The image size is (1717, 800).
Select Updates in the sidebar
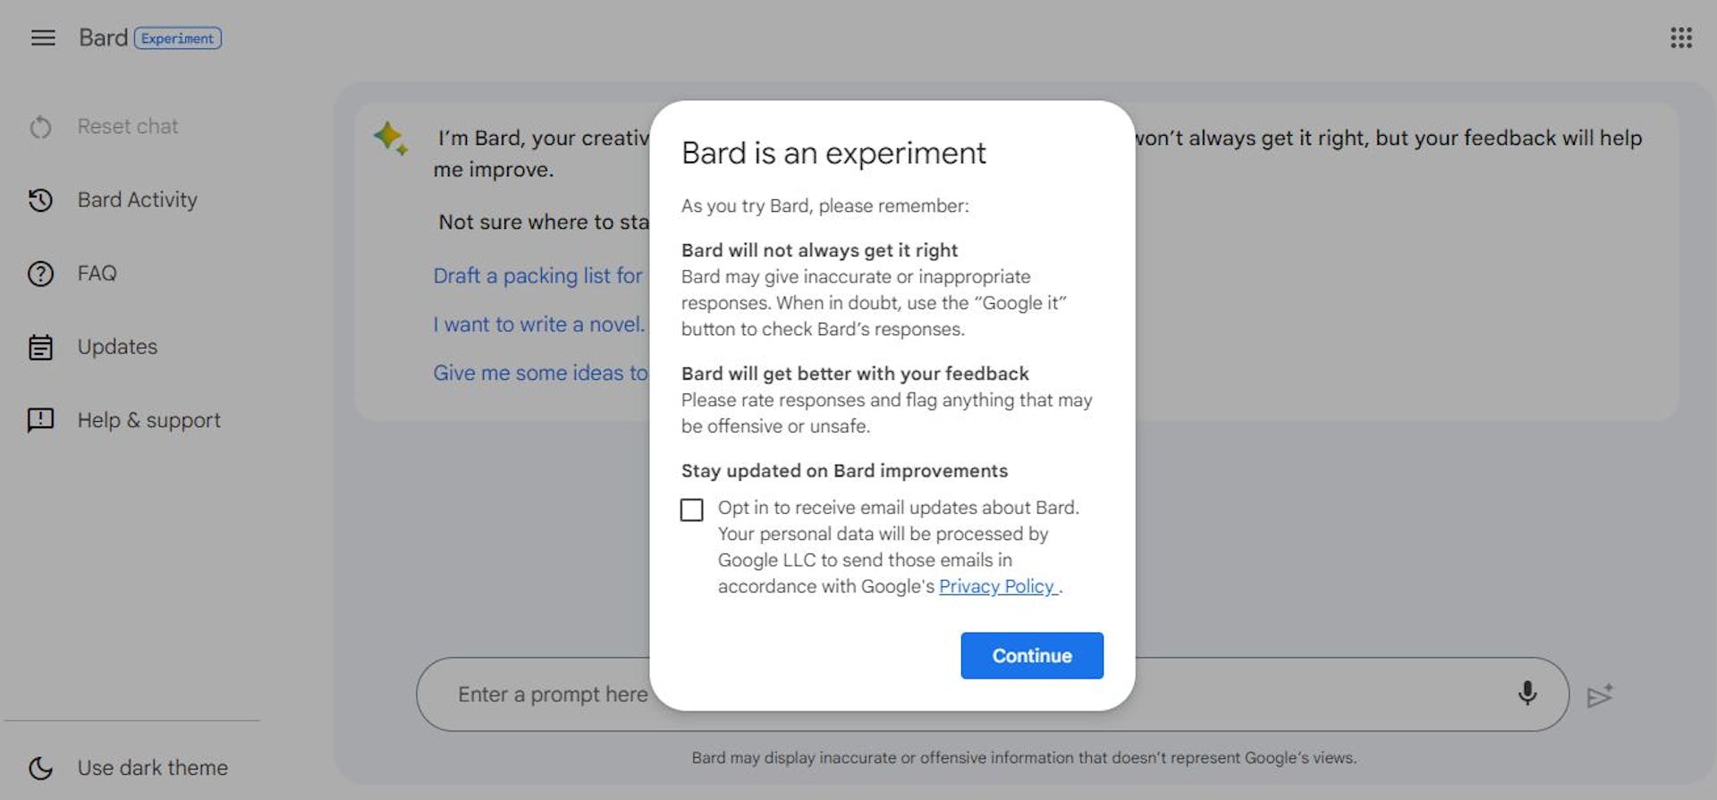[x=117, y=347]
